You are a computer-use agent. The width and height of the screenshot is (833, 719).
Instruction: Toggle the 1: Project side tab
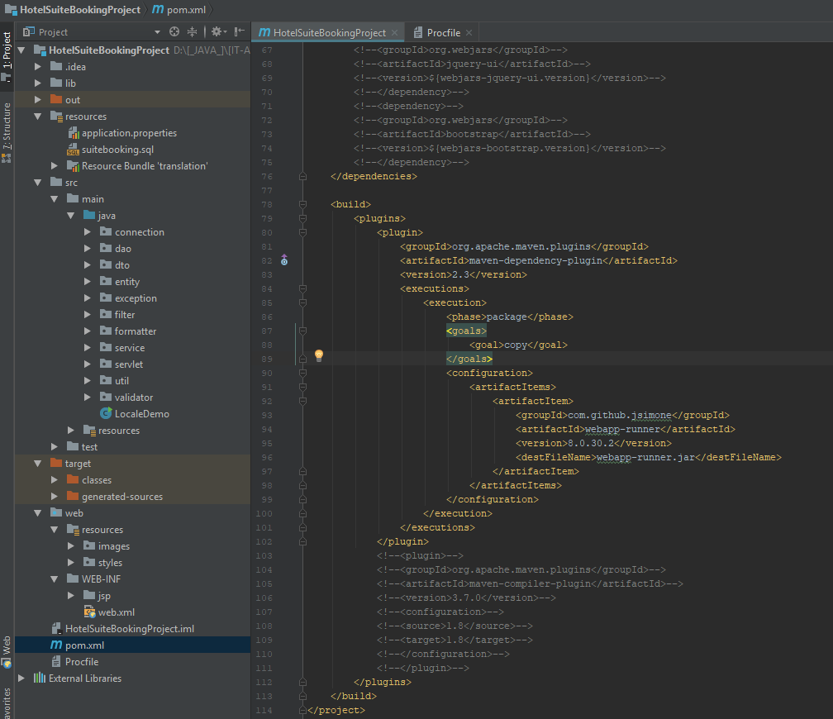(x=7, y=56)
